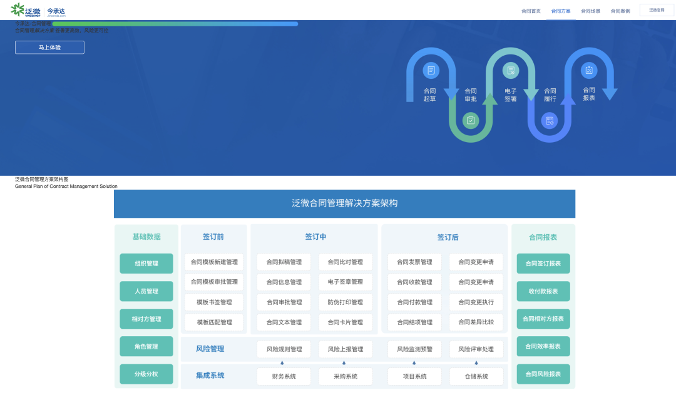The height and width of the screenshot is (395, 676).
Task: Select the 组织管理 green block
Action: 146,264
